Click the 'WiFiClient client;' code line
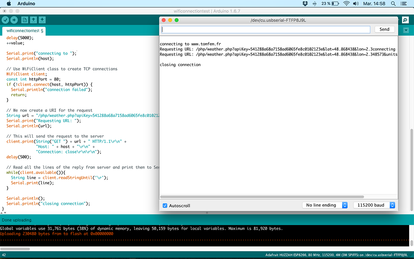 (27, 74)
